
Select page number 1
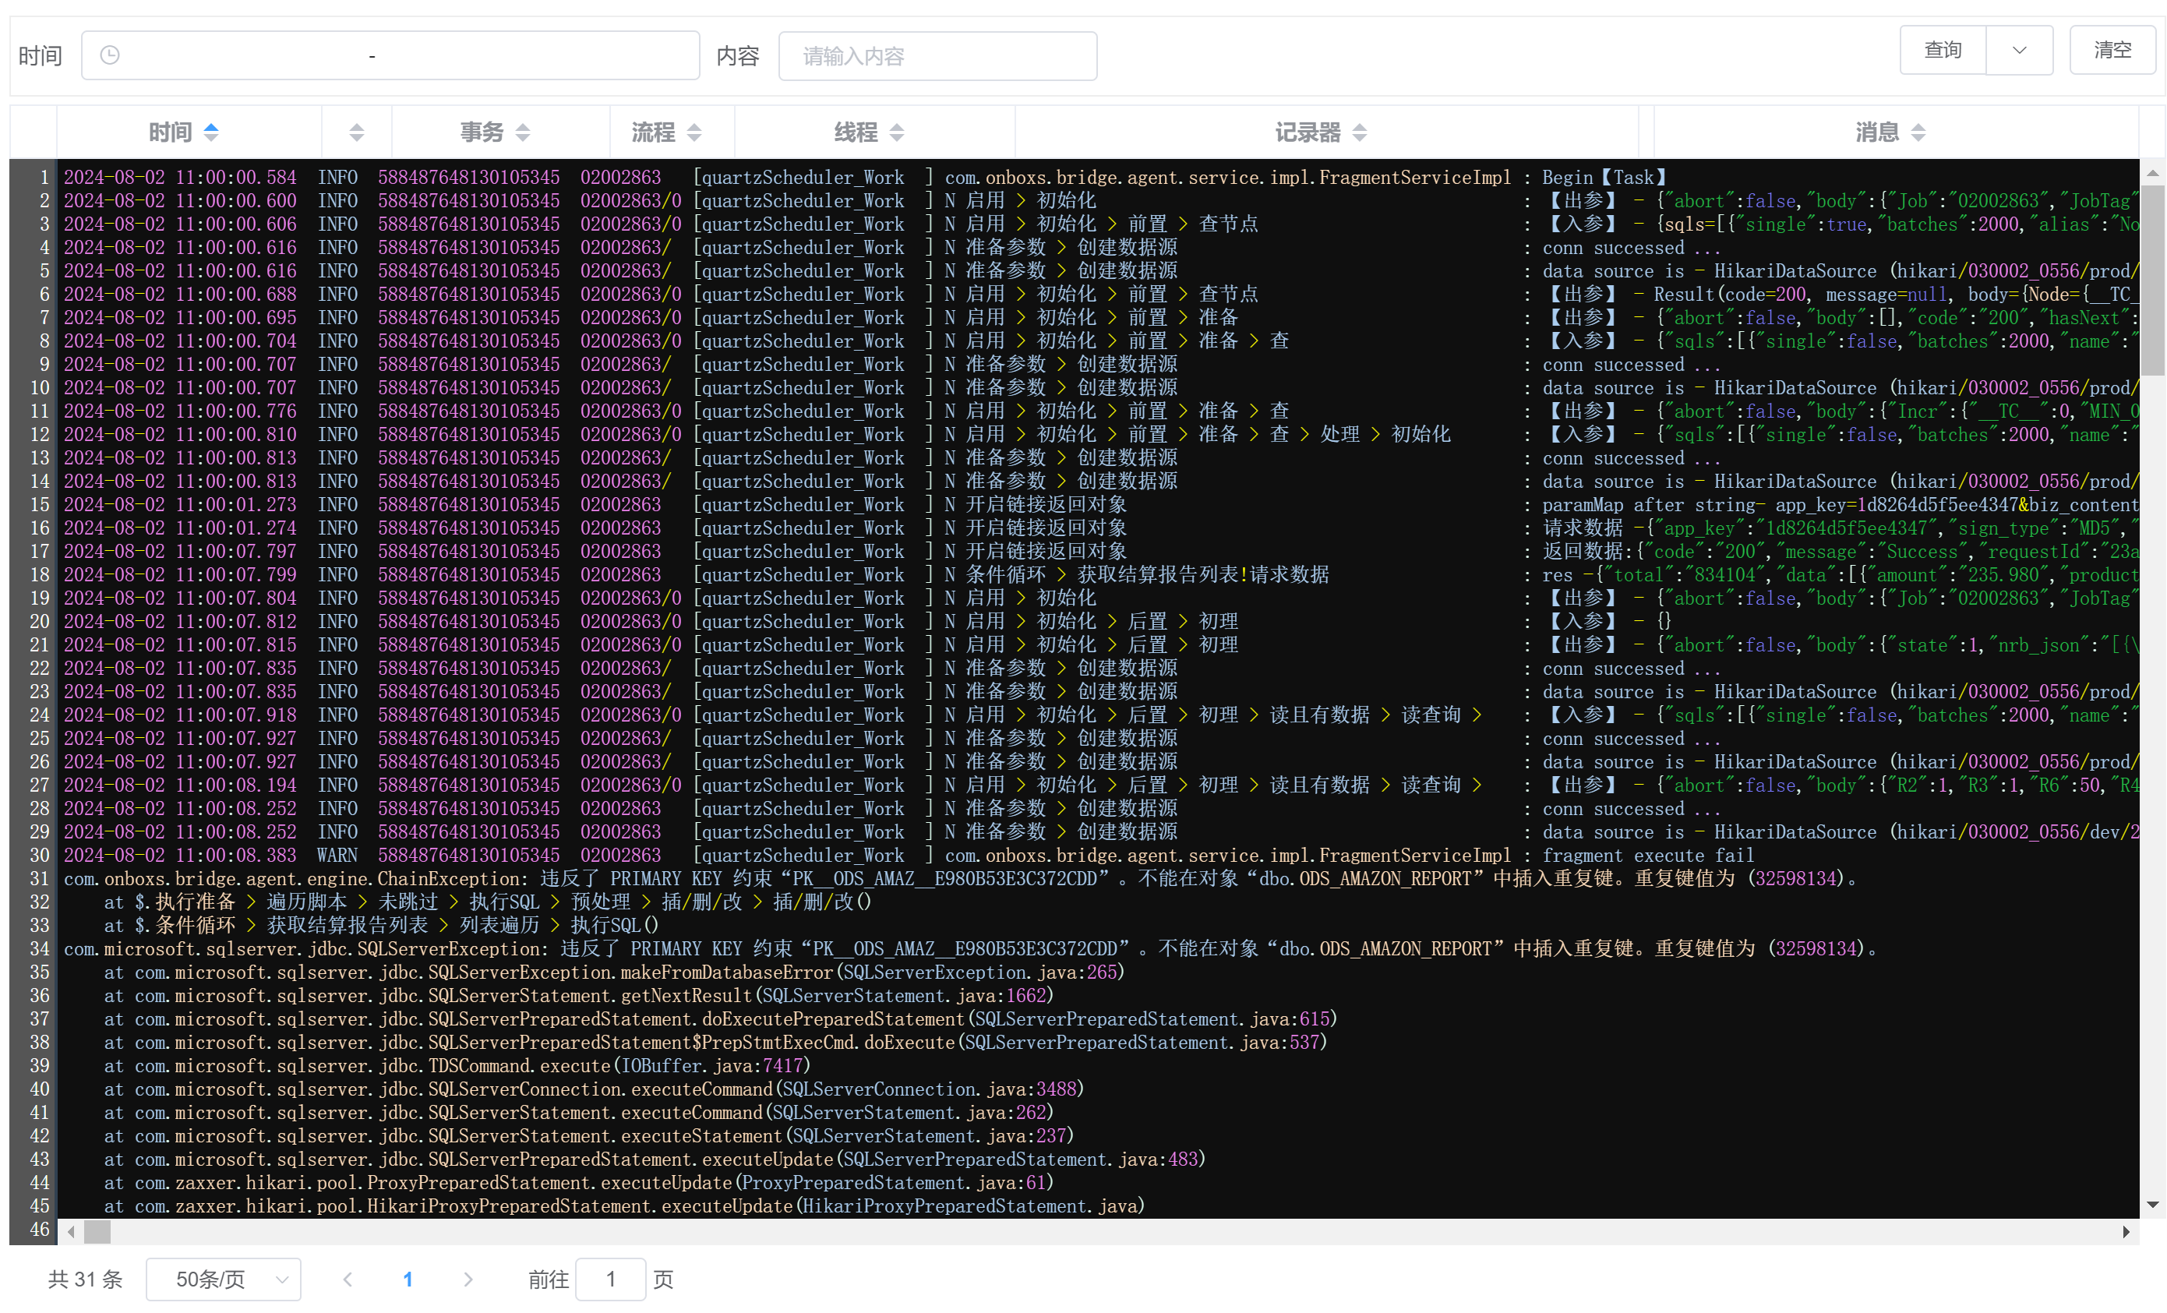pos(408,1279)
